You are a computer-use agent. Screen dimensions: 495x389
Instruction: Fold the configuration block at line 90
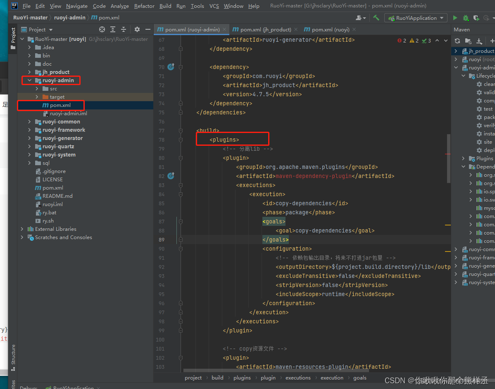(x=181, y=249)
